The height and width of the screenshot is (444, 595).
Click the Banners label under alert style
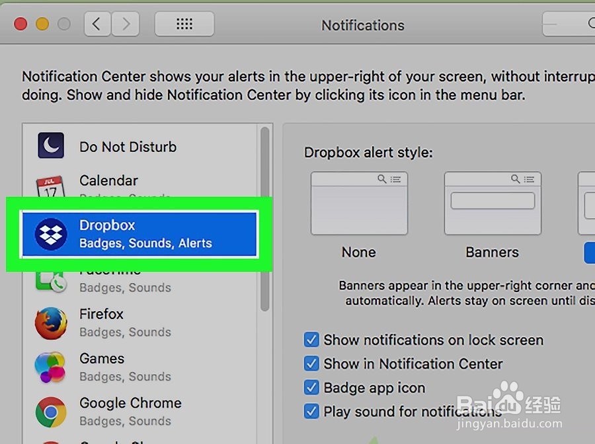(492, 252)
